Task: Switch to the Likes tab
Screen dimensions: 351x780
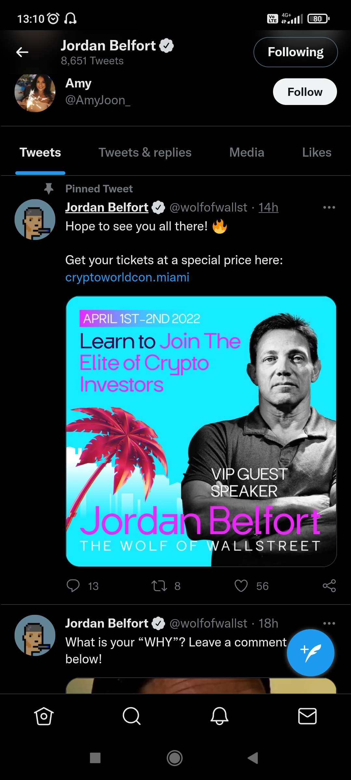Action: tap(317, 152)
